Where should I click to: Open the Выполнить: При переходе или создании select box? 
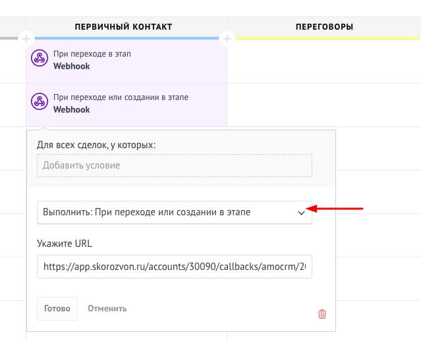[x=165, y=213]
